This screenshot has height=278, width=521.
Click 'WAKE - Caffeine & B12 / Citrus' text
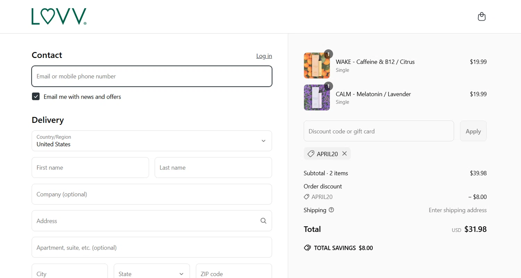coord(375,62)
